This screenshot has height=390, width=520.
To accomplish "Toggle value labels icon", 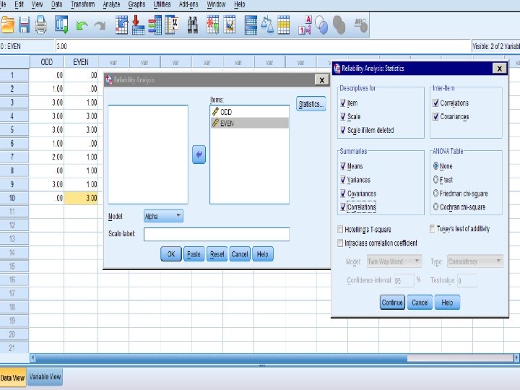I will (305, 25).
